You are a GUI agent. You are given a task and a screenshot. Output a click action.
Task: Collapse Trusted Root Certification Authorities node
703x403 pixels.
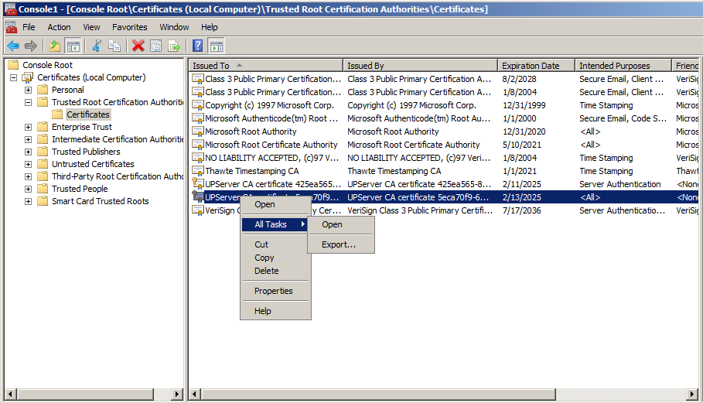29,102
